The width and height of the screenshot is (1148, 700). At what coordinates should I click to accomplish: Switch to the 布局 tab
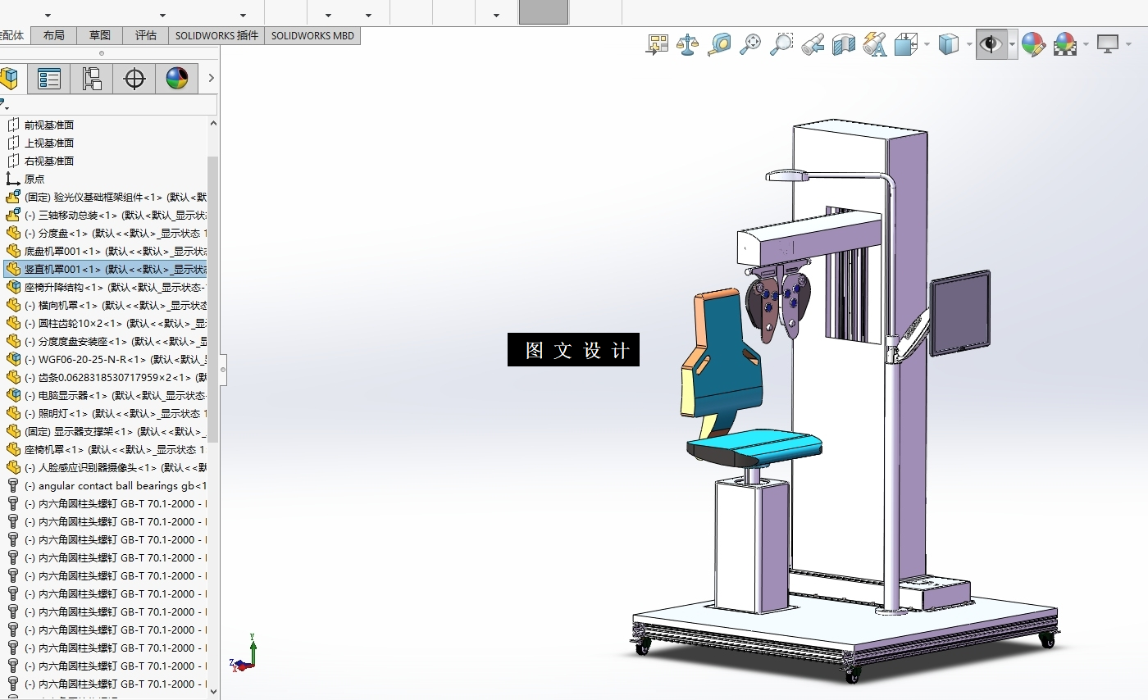point(54,35)
